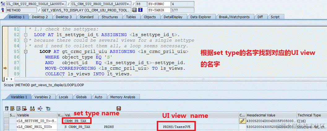Click the <LS_CRMC_PRIL_UIU> variable name cell

(37, 126)
